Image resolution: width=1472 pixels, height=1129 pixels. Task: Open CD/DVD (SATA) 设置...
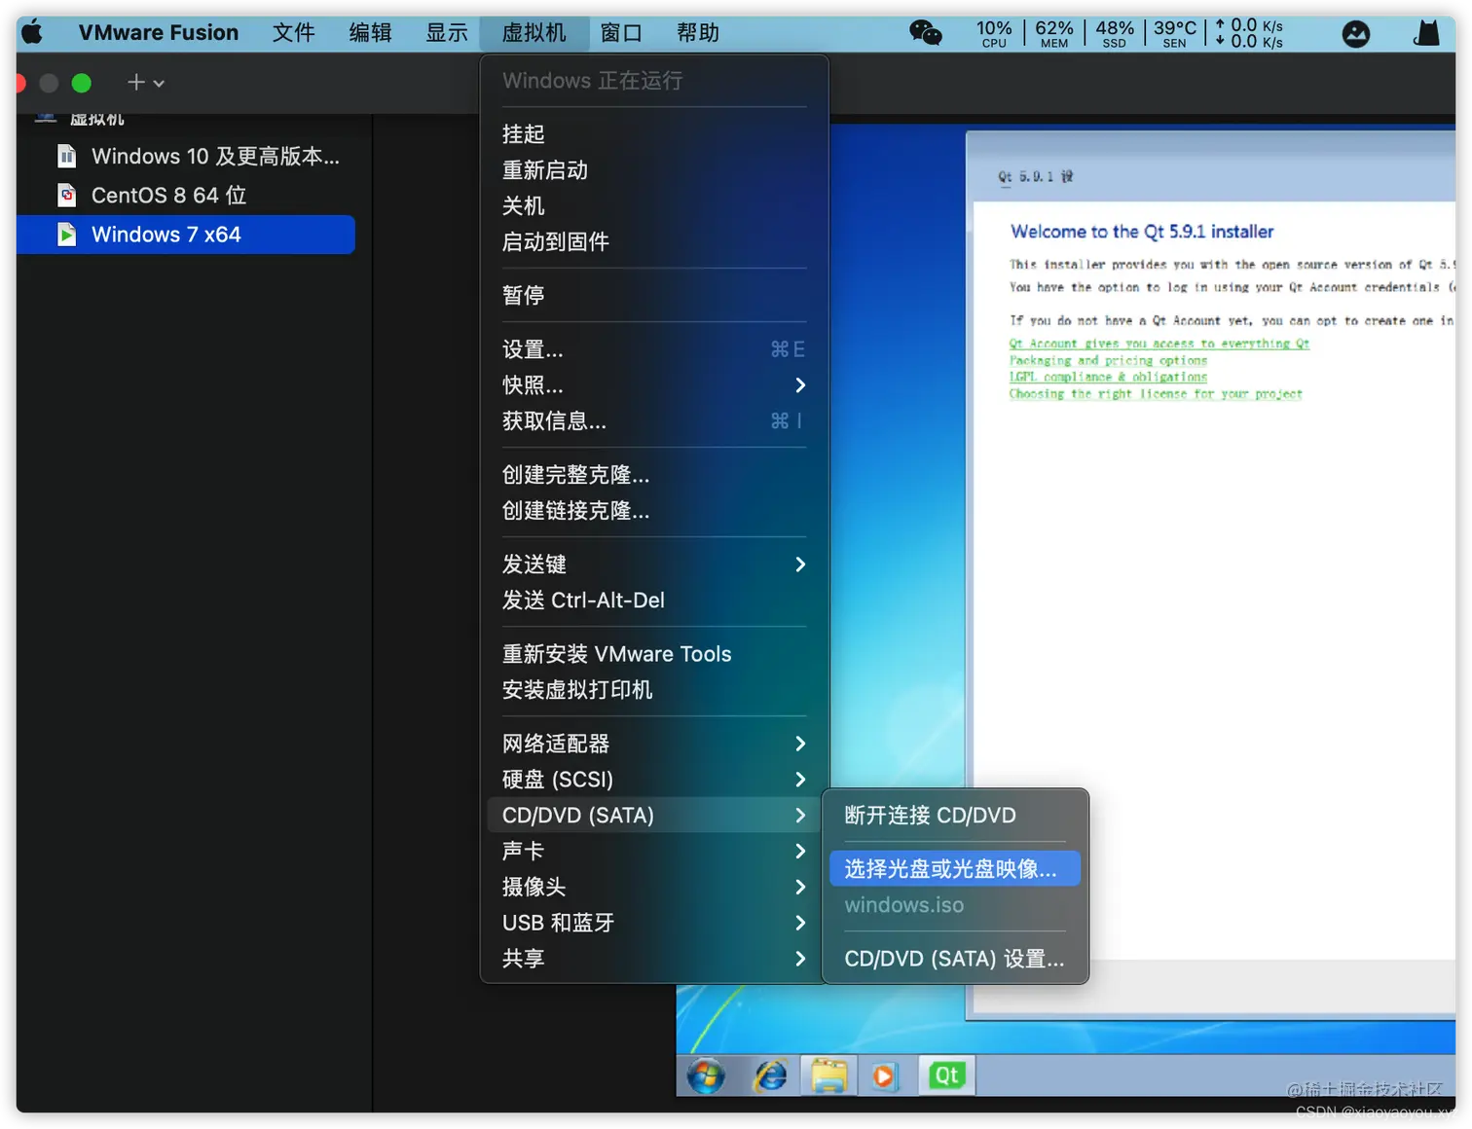[x=955, y=959]
